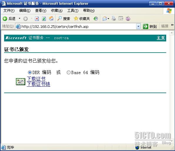The height and width of the screenshot is (151, 175).
Task: Click the Messenger icon in toolbar
Action: coord(128,19)
